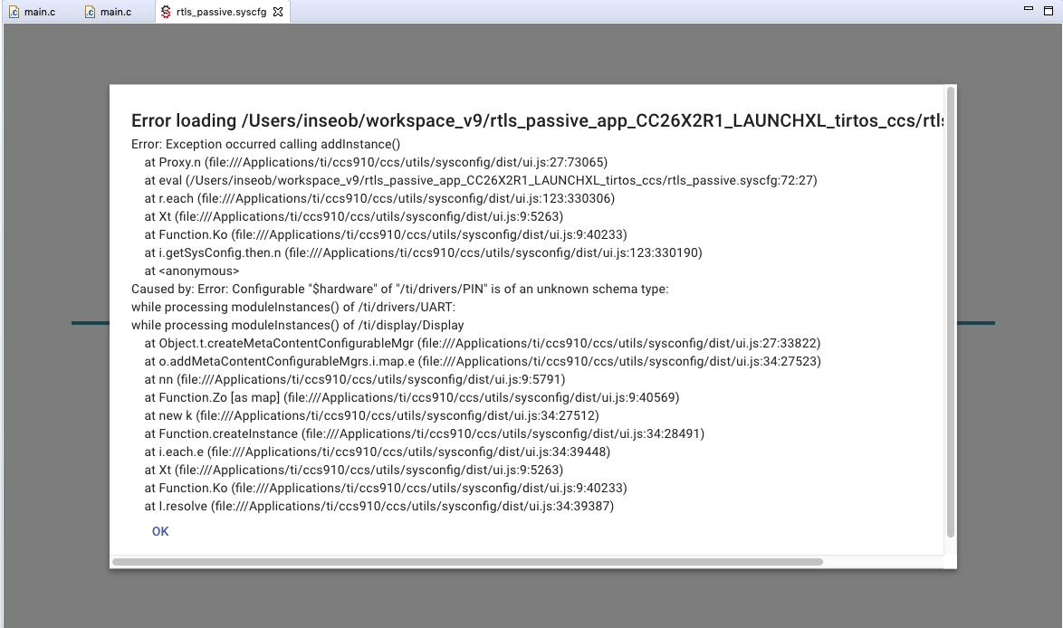This screenshot has width=1063, height=628.
Task: Click the 'at l.resolve' stack trace line
Action: click(379, 506)
